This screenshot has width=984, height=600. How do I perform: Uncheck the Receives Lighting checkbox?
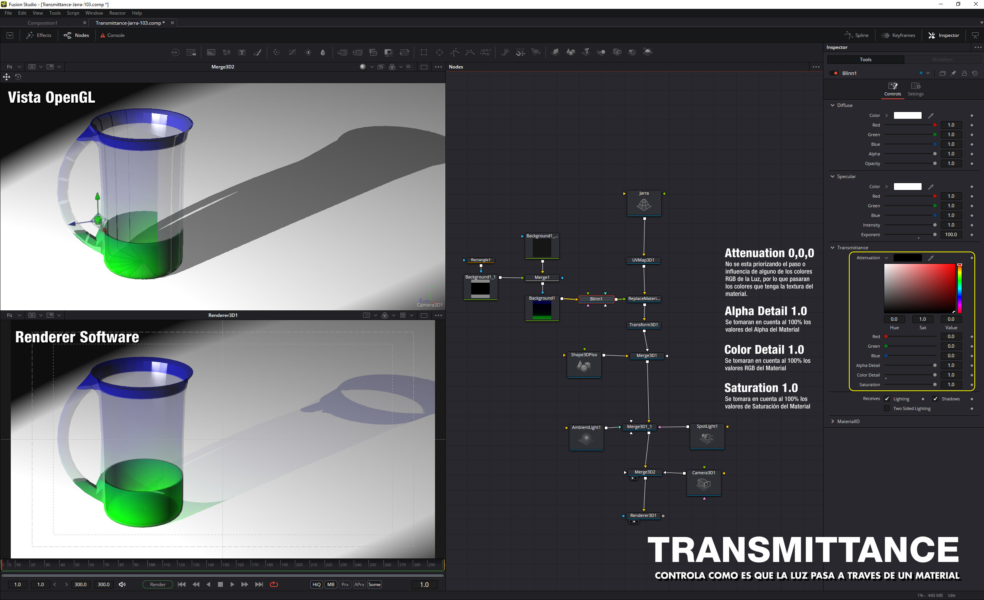(x=887, y=398)
